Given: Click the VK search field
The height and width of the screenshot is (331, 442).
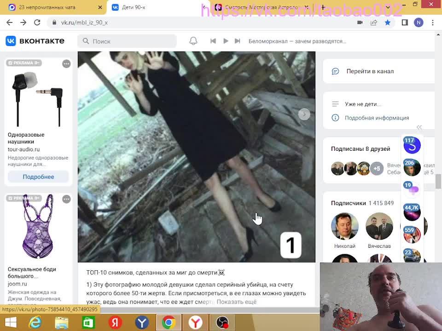Looking at the screenshot, I should pos(127,41).
